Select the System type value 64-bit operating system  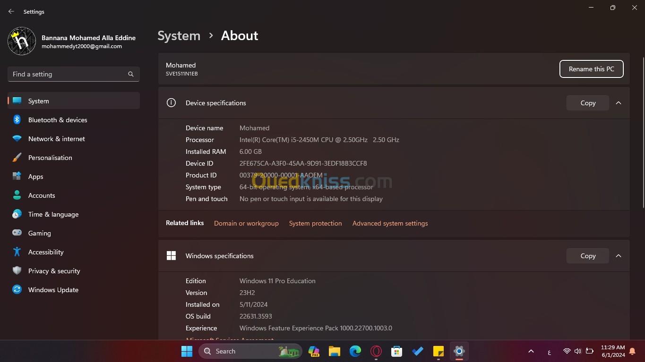click(x=306, y=187)
